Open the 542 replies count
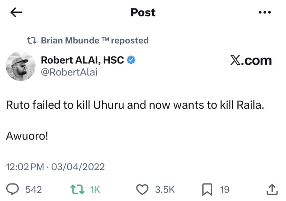The image size is (286, 201). click(x=34, y=190)
